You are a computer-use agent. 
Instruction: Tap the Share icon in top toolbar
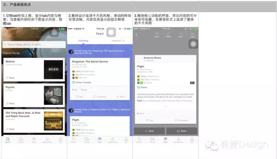click(192, 35)
